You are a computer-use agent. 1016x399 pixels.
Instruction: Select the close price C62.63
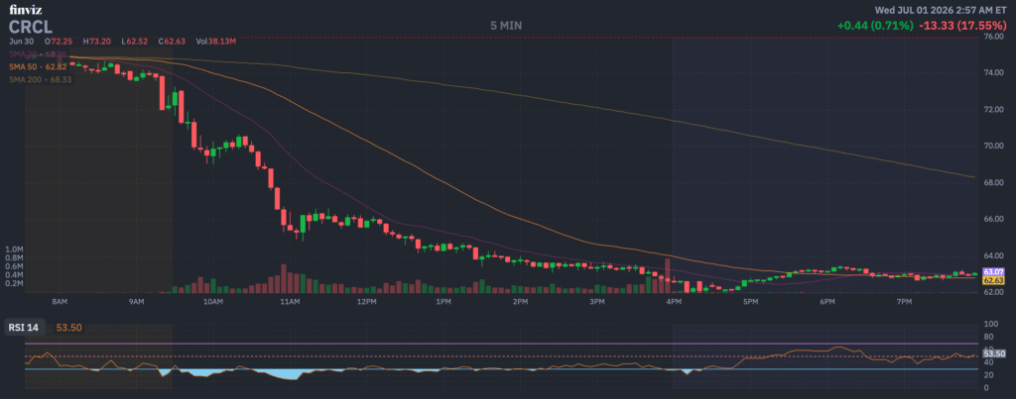pyautogui.click(x=171, y=42)
